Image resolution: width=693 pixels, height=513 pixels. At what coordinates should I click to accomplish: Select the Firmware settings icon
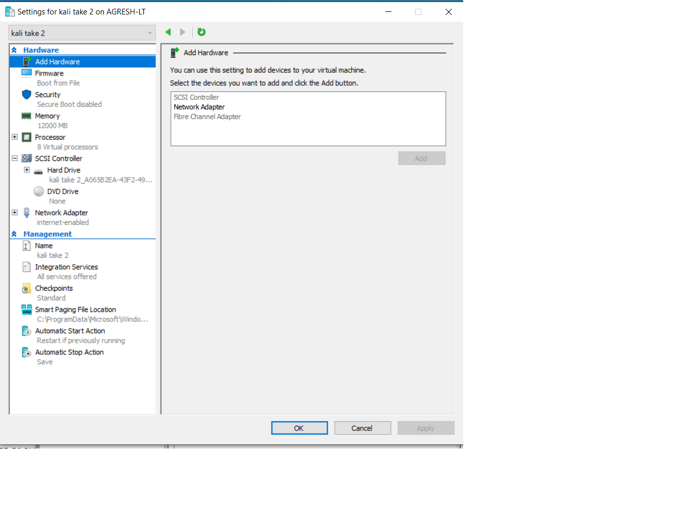[26, 73]
